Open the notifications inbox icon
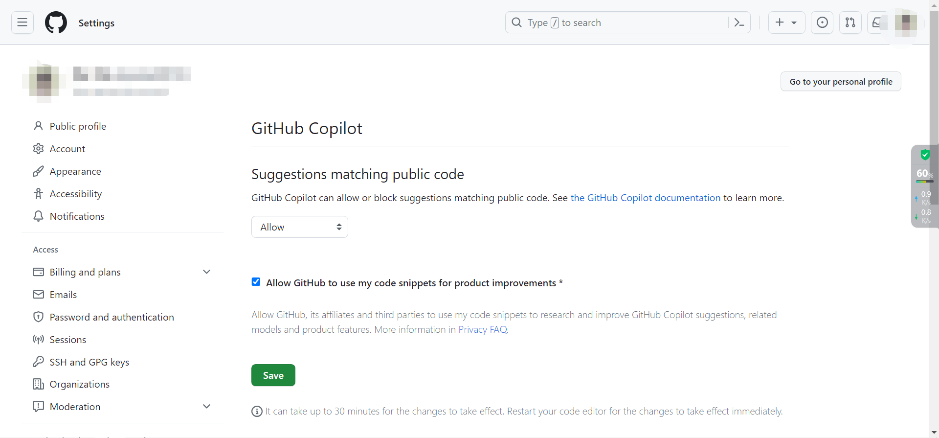The height and width of the screenshot is (438, 939). click(876, 23)
